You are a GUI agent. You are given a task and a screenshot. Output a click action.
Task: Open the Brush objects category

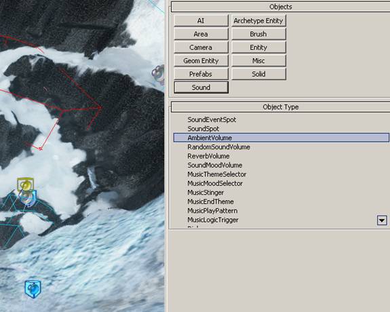tap(258, 34)
